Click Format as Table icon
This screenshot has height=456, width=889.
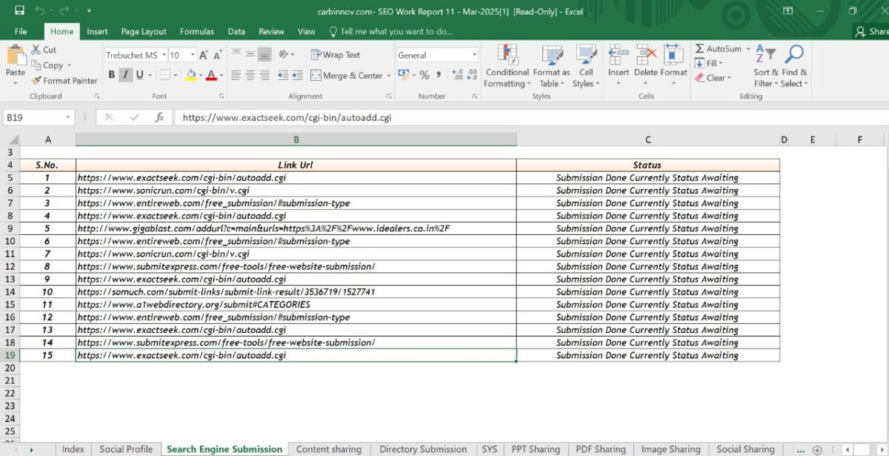pos(551,67)
